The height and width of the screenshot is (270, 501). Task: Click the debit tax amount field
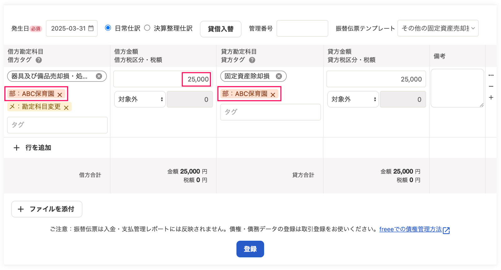tap(190, 99)
